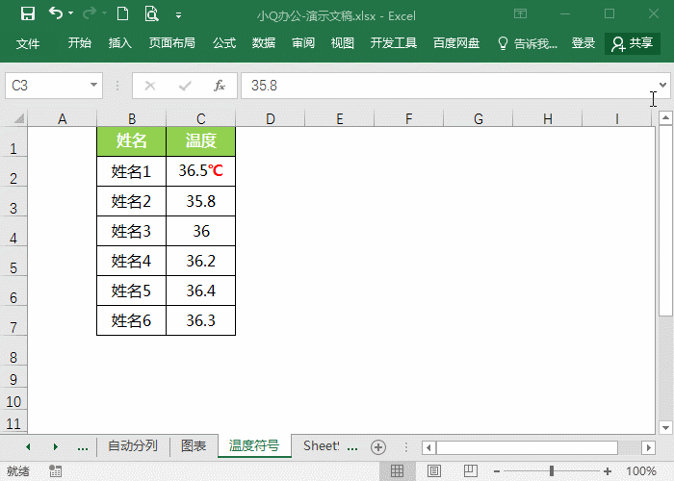
Task: Click vertical scrollbar down arrow
Action: tap(665, 427)
